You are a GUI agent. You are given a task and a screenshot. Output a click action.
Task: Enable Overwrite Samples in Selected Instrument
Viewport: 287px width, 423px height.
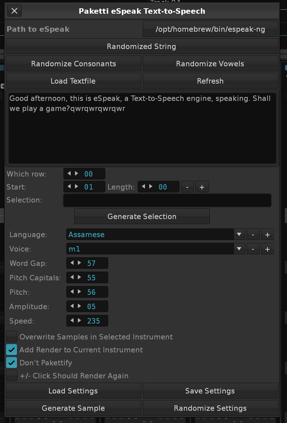(x=12, y=337)
